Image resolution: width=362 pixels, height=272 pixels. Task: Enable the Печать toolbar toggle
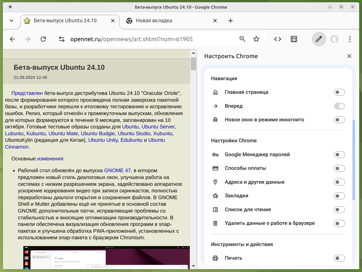(x=339, y=258)
